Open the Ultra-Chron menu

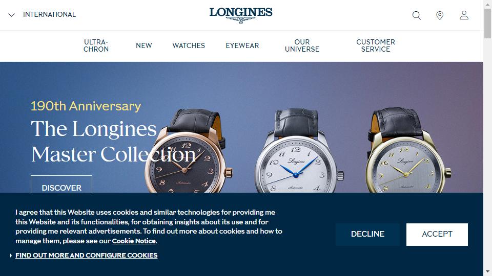tap(96, 45)
